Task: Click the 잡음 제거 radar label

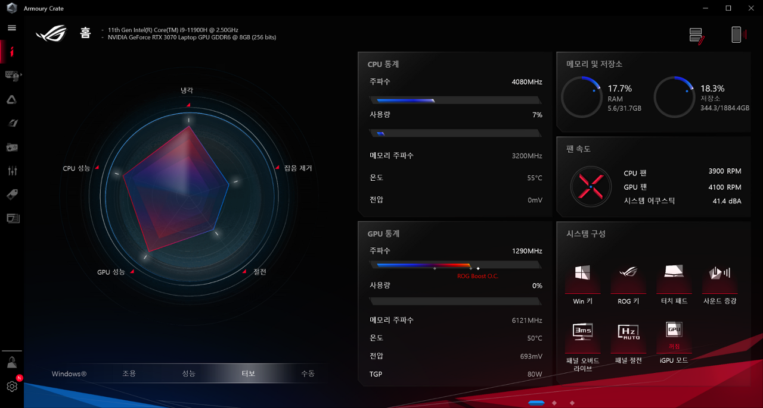Action: 298,168
